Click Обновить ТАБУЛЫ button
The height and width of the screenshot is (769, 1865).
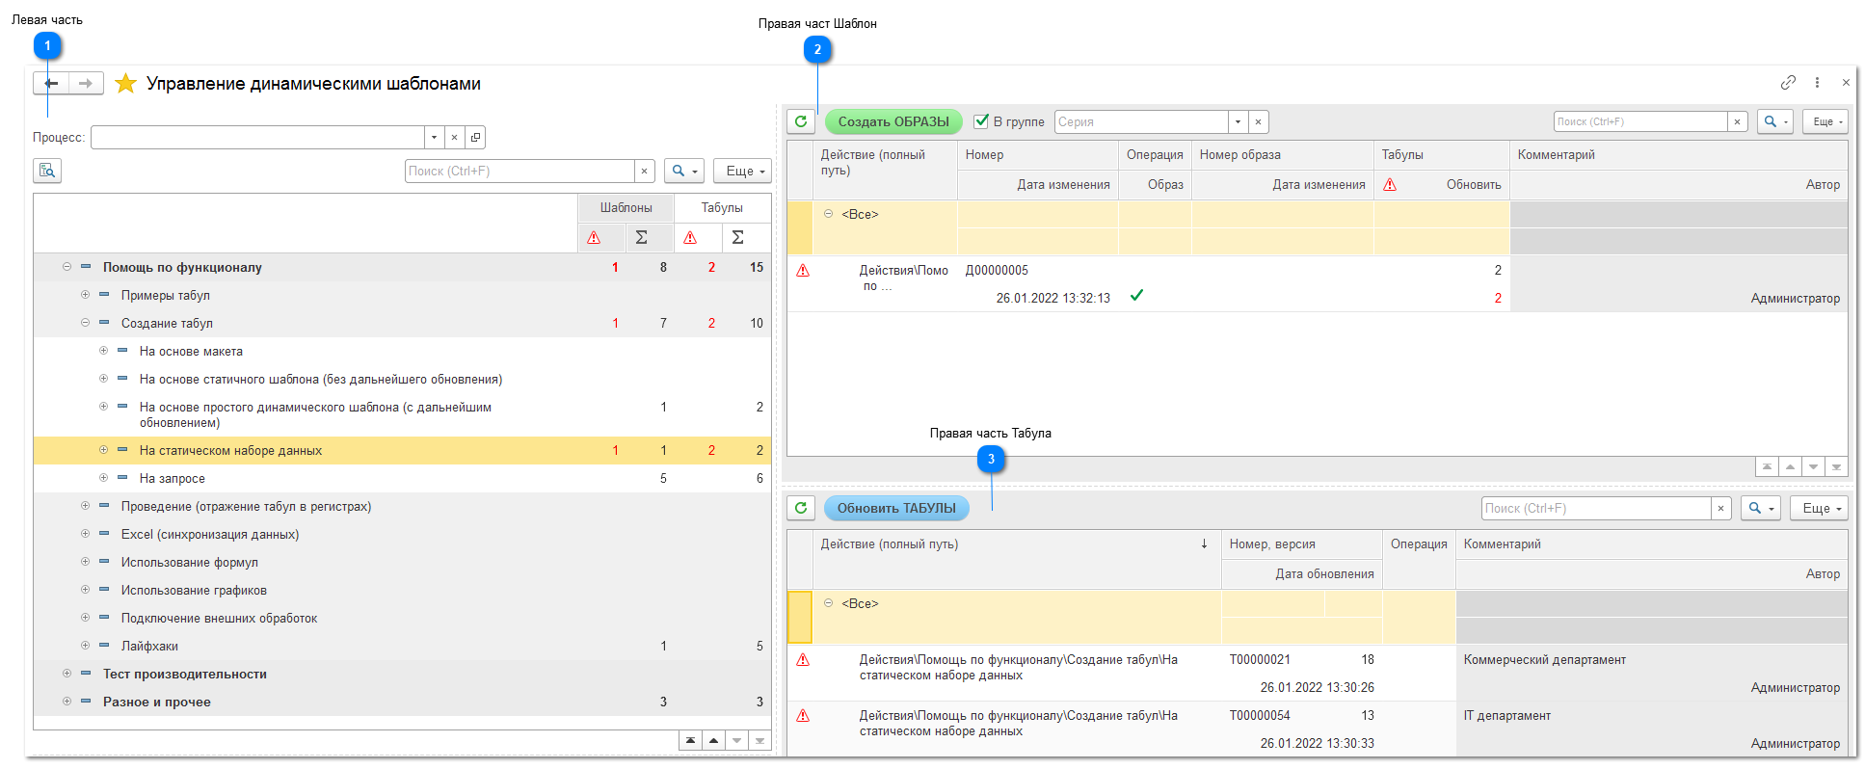[x=896, y=508]
